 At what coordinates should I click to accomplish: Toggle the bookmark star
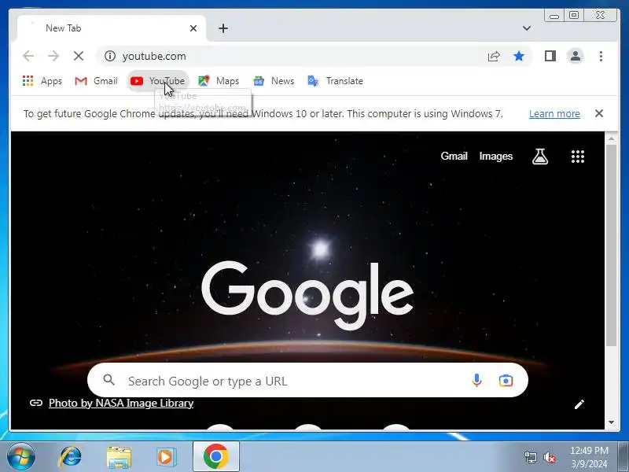click(519, 56)
